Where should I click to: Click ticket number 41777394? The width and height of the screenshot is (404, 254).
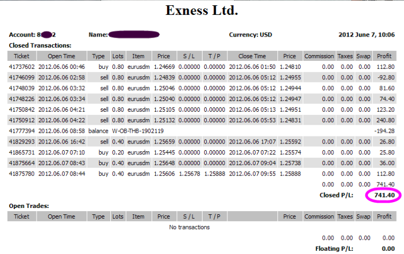click(22, 131)
